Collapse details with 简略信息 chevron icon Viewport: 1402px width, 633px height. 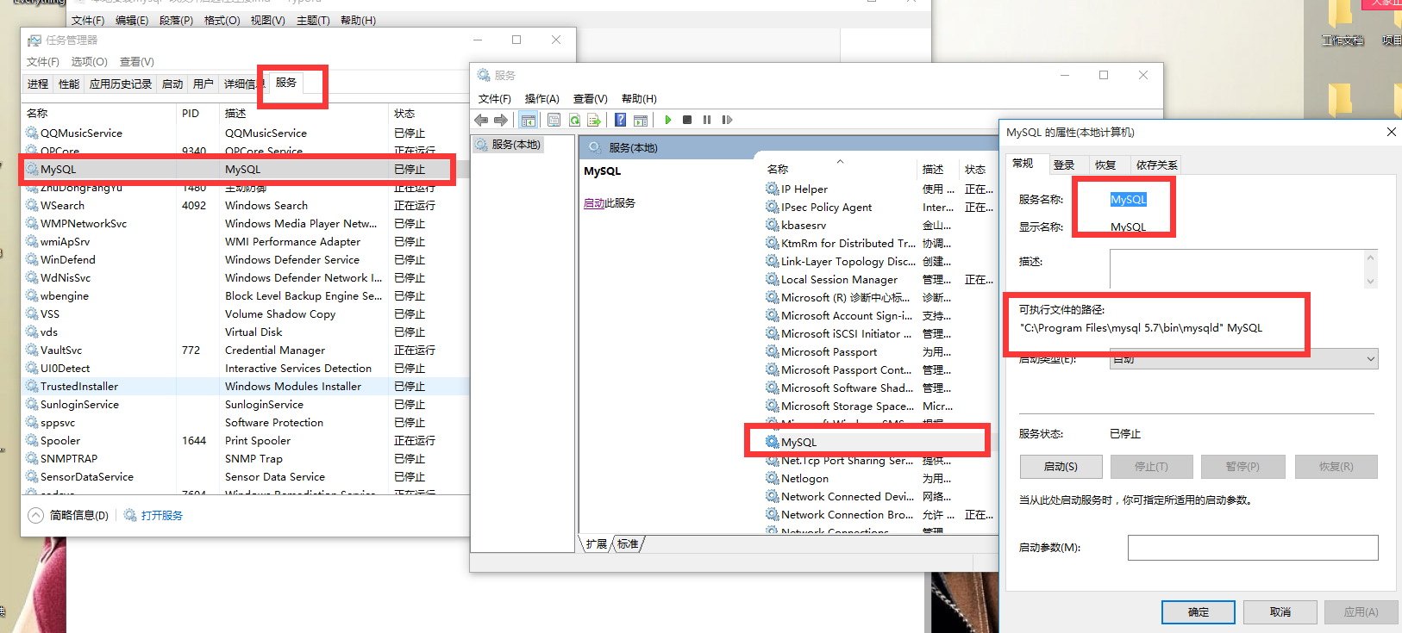point(35,515)
